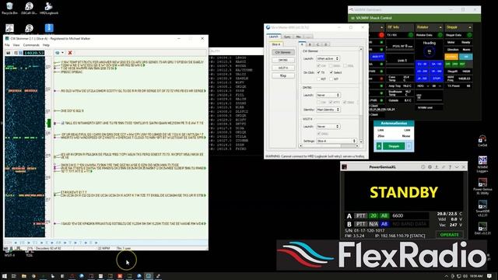Toggle the On Click TX checkbox
The width and height of the screenshot is (498, 280).
pos(318,72)
